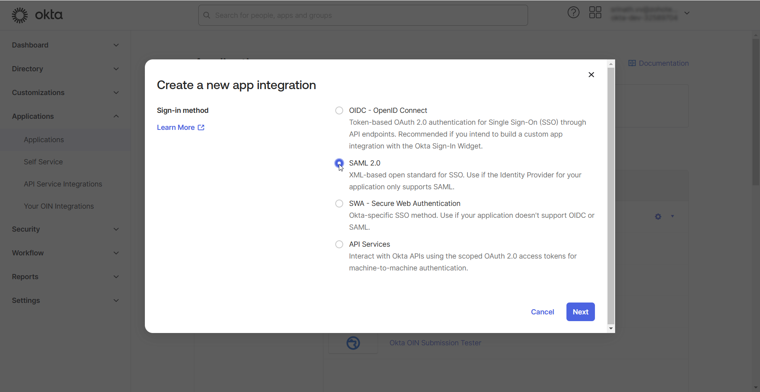Click the Okta logo

38,15
